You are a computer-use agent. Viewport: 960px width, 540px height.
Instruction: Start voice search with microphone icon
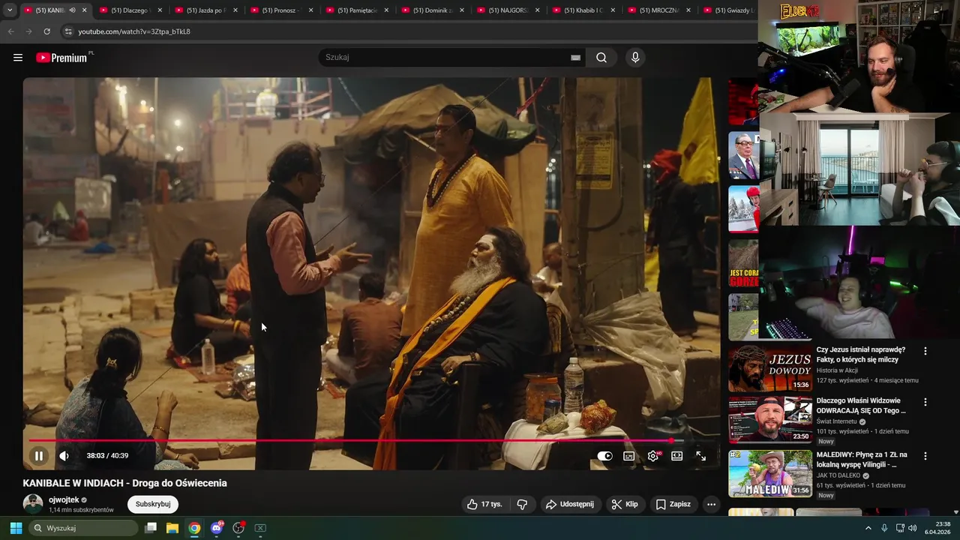635,58
